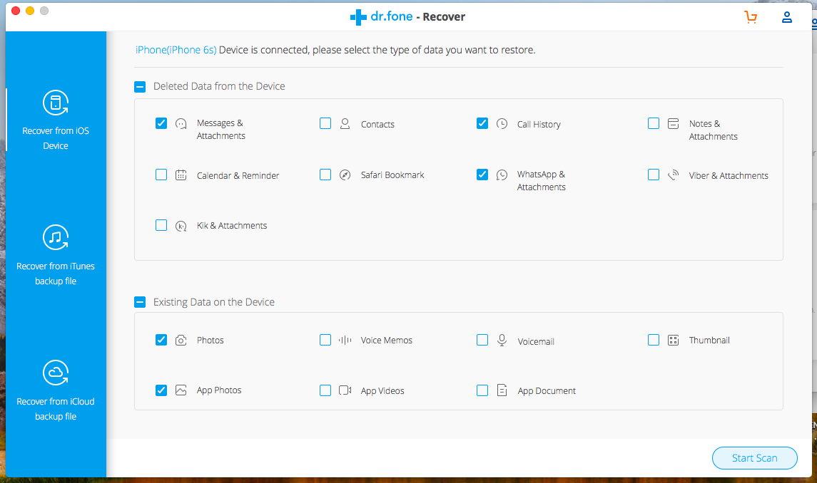The width and height of the screenshot is (817, 483).
Task: Select the Recover from iOS Device icon
Action: point(56,103)
